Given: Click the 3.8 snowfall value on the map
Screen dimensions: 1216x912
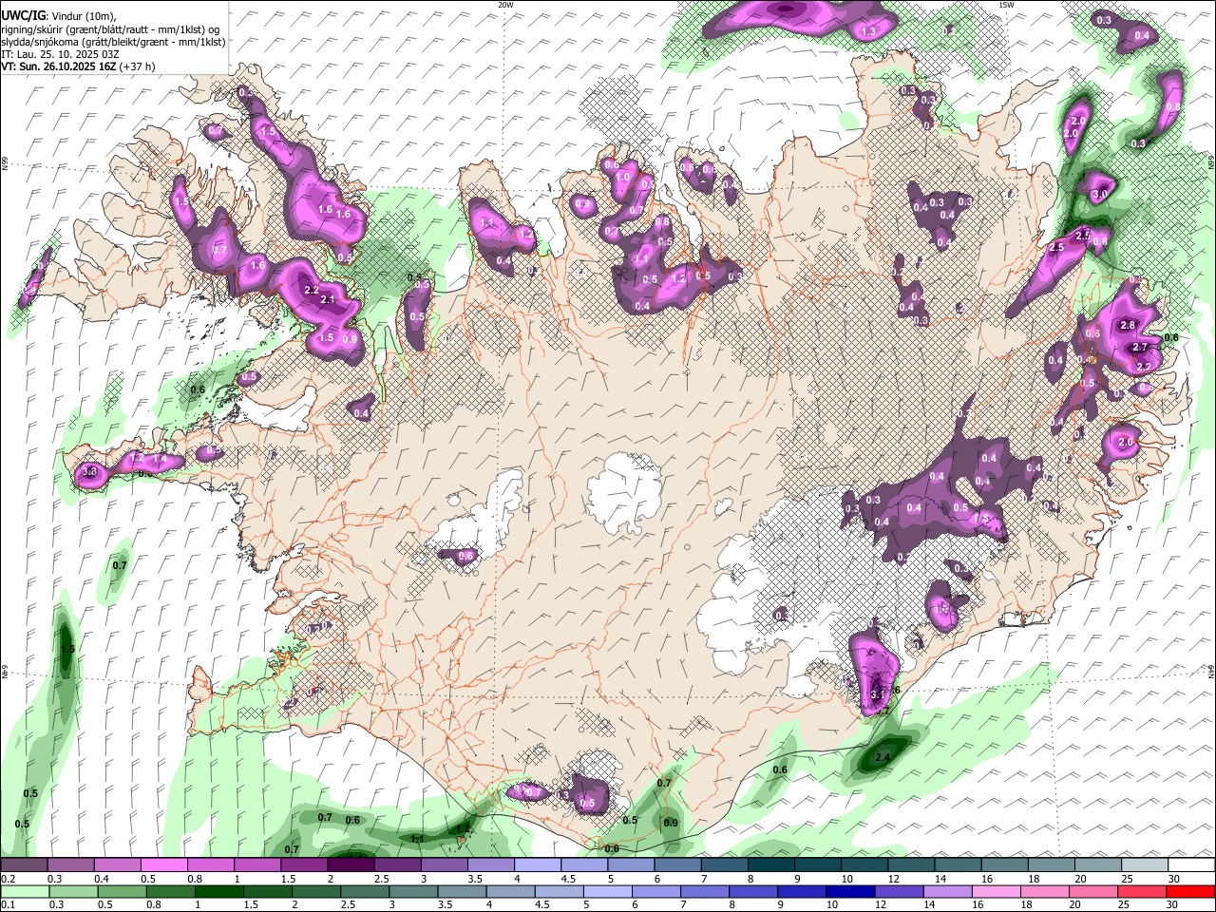Looking at the screenshot, I should coord(90,471).
